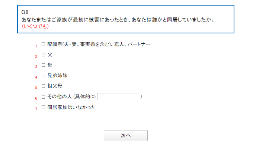
Task: Click the 母 option label text
Action: click(50, 65)
